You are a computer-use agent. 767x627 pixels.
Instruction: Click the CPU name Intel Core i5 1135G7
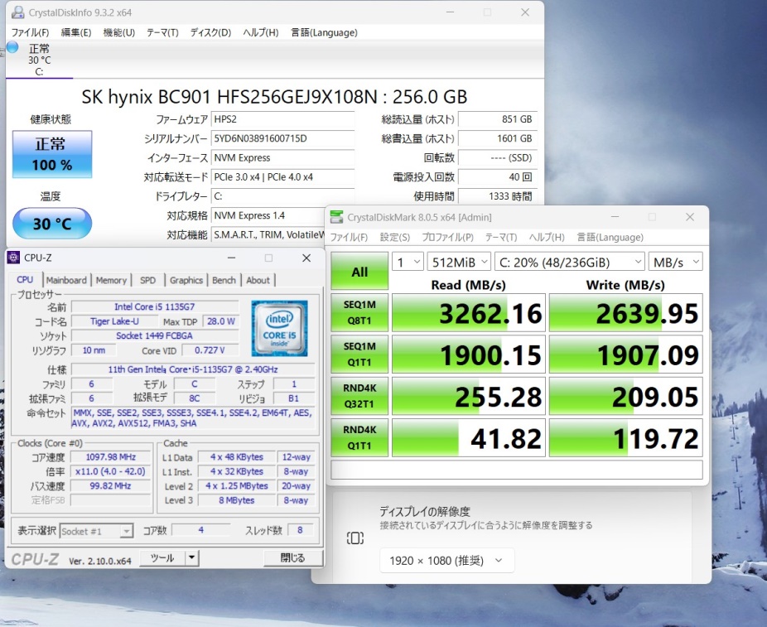pos(155,306)
